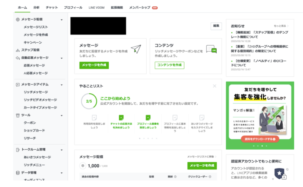Screen dimensions: 303x187
Task: Collapse the メッセージ配信 sidebar section arrow
Action: tap(62, 20)
